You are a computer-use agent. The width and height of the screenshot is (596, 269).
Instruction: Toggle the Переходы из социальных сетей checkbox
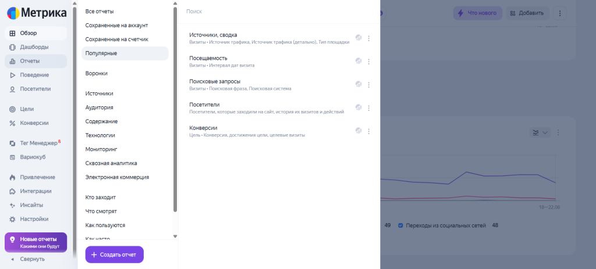pyautogui.click(x=400, y=225)
